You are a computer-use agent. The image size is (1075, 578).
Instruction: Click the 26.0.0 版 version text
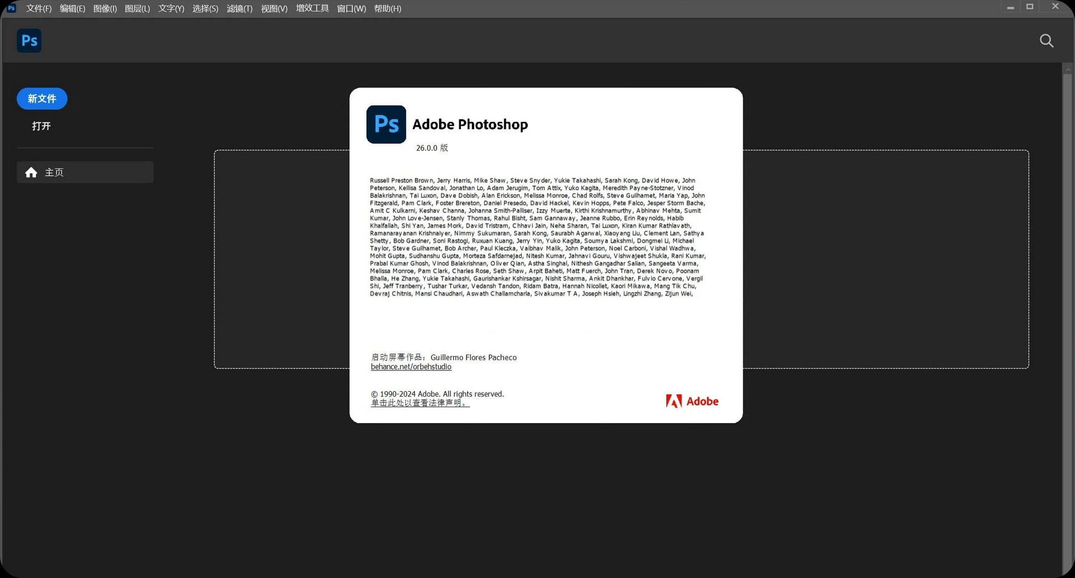432,148
